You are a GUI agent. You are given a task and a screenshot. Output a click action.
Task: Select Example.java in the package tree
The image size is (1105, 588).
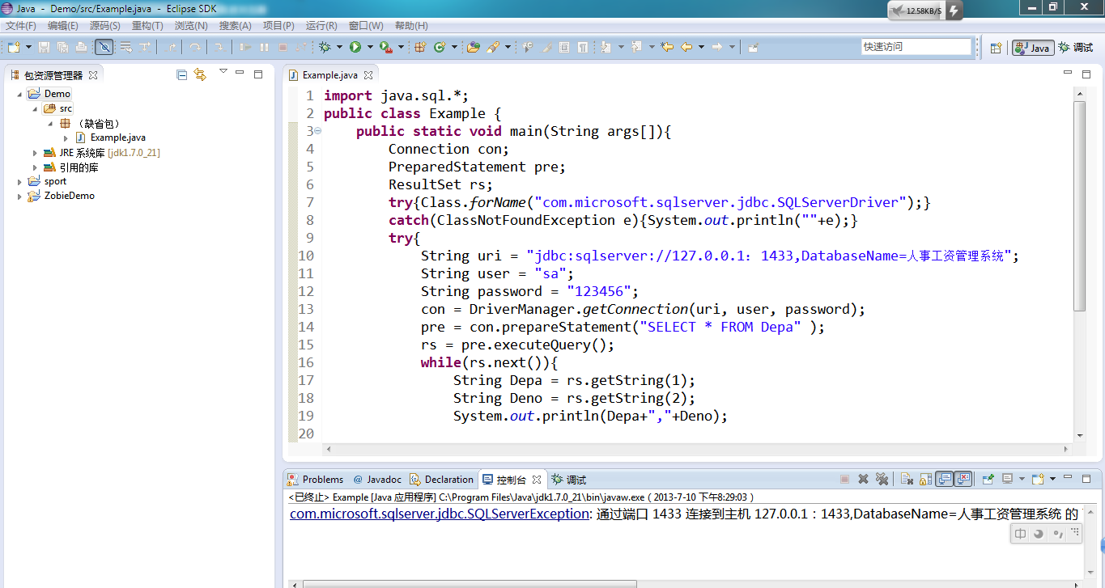[117, 137]
